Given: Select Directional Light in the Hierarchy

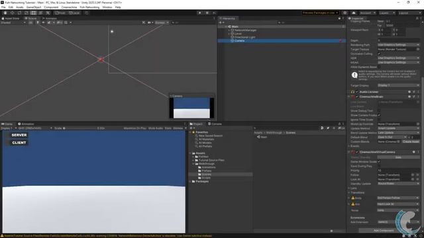Looking at the screenshot, I should click(244, 37).
